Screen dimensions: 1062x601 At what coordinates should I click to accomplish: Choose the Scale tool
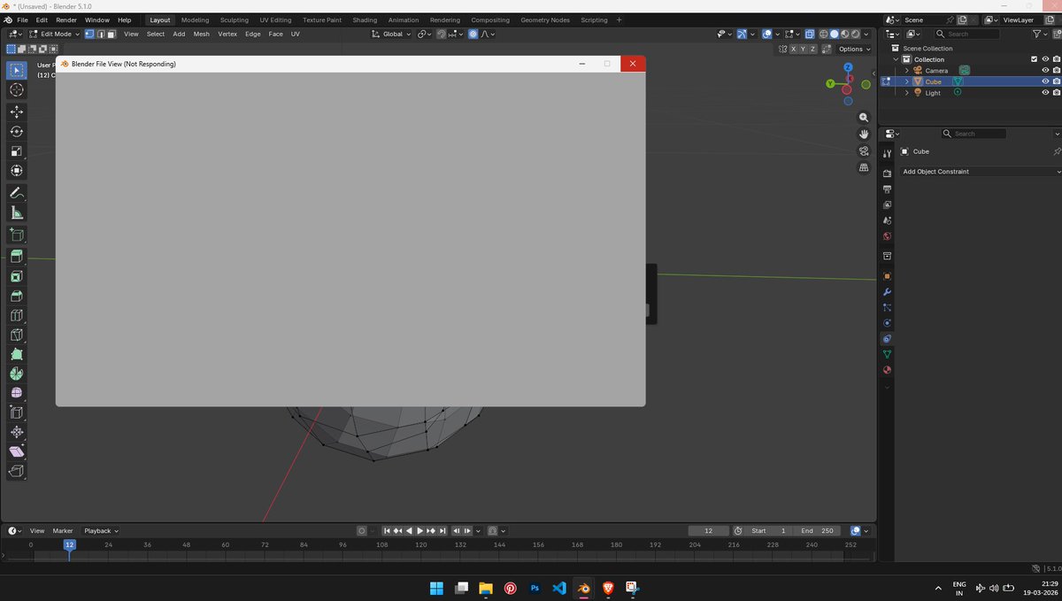(x=17, y=150)
